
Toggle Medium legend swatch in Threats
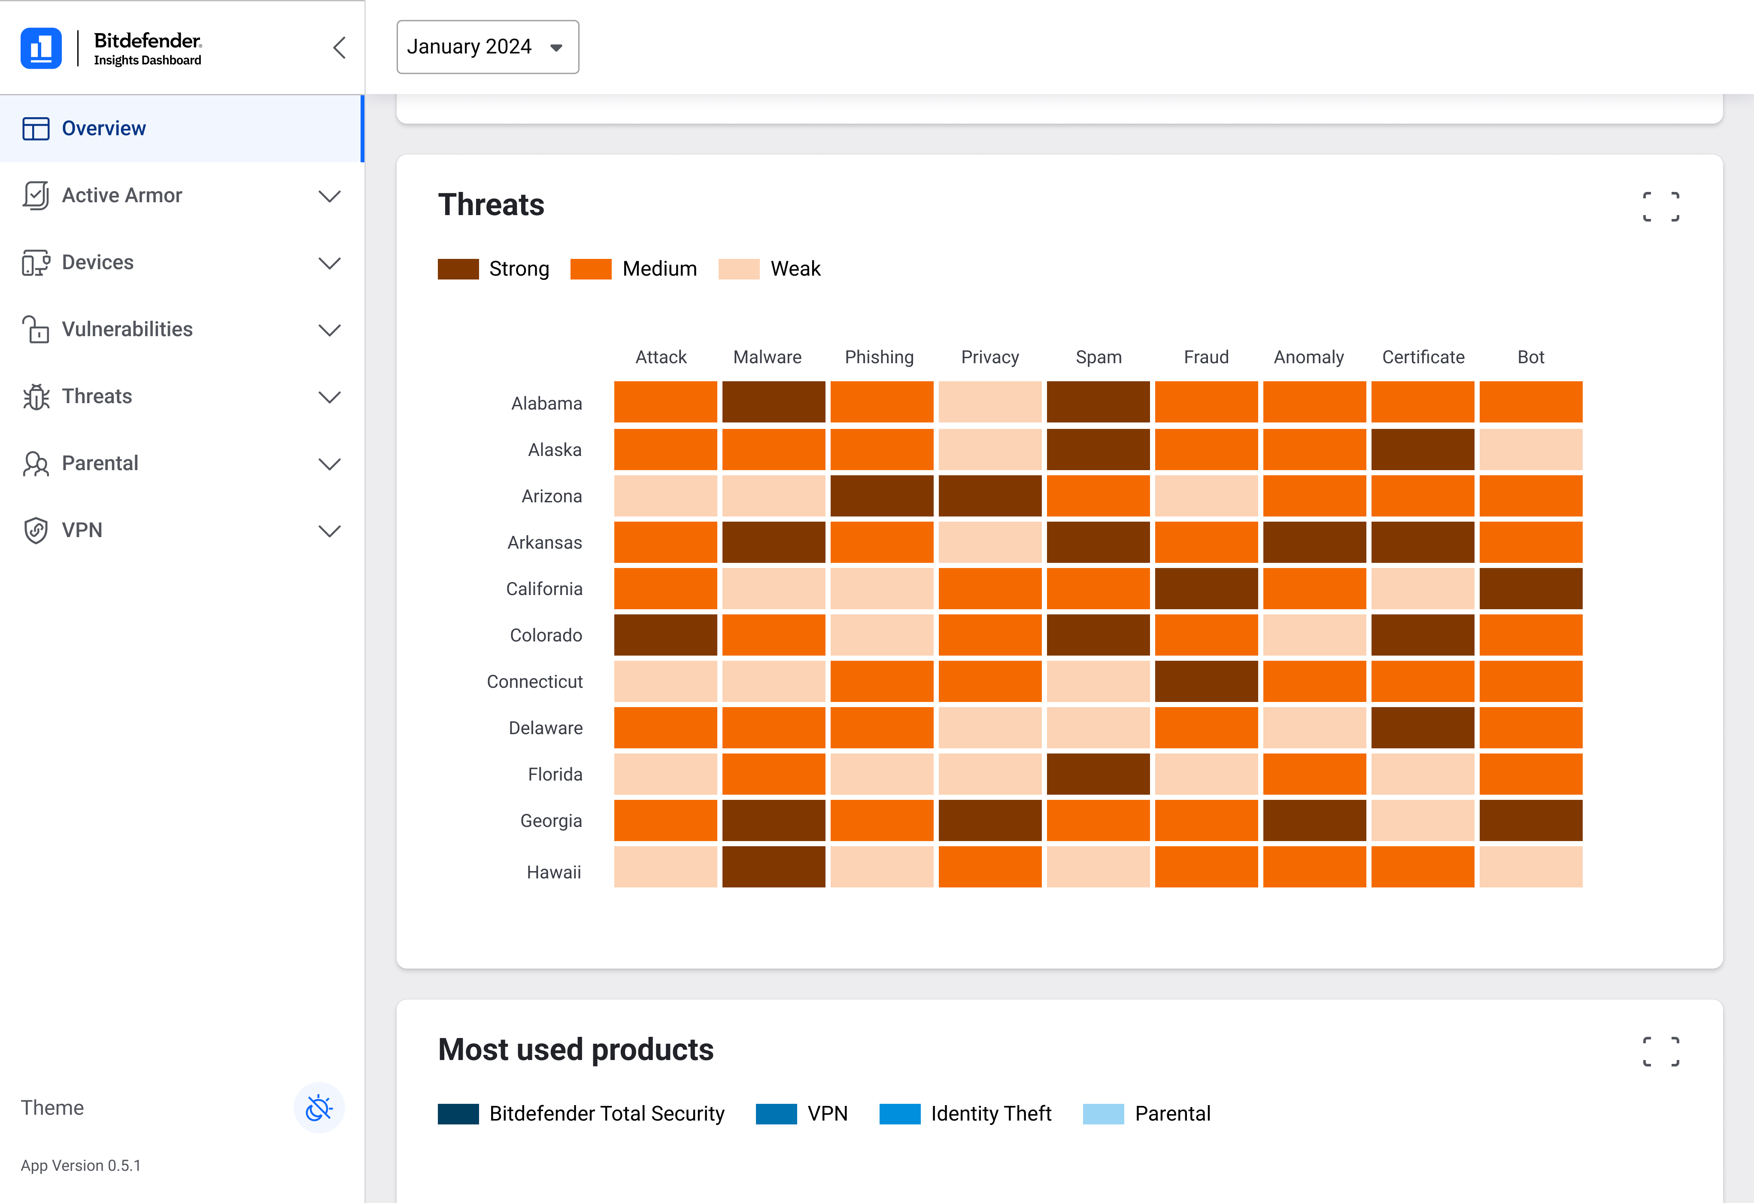click(591, 269)
